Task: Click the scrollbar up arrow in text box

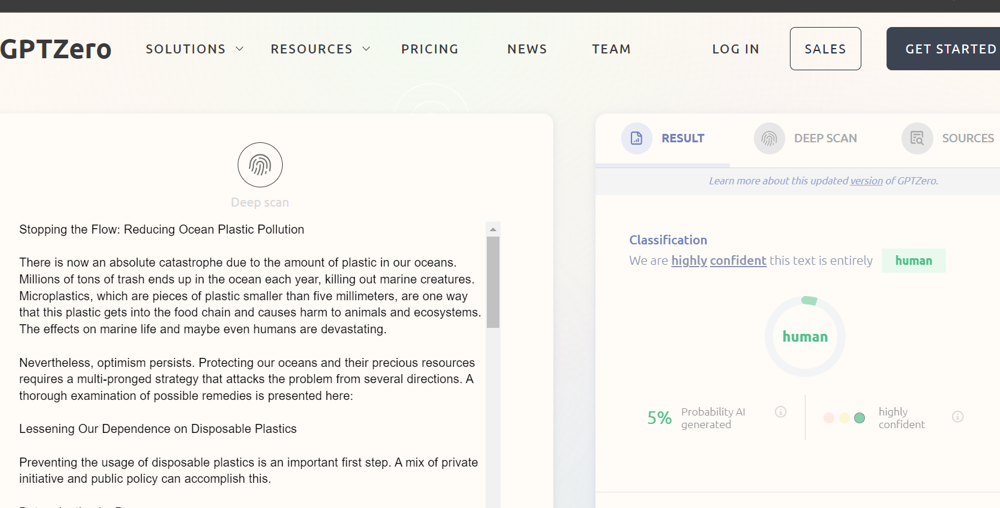Action: (x=493, y=229)
